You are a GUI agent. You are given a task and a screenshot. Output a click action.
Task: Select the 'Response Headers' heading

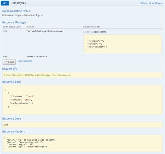pos(14,132)
